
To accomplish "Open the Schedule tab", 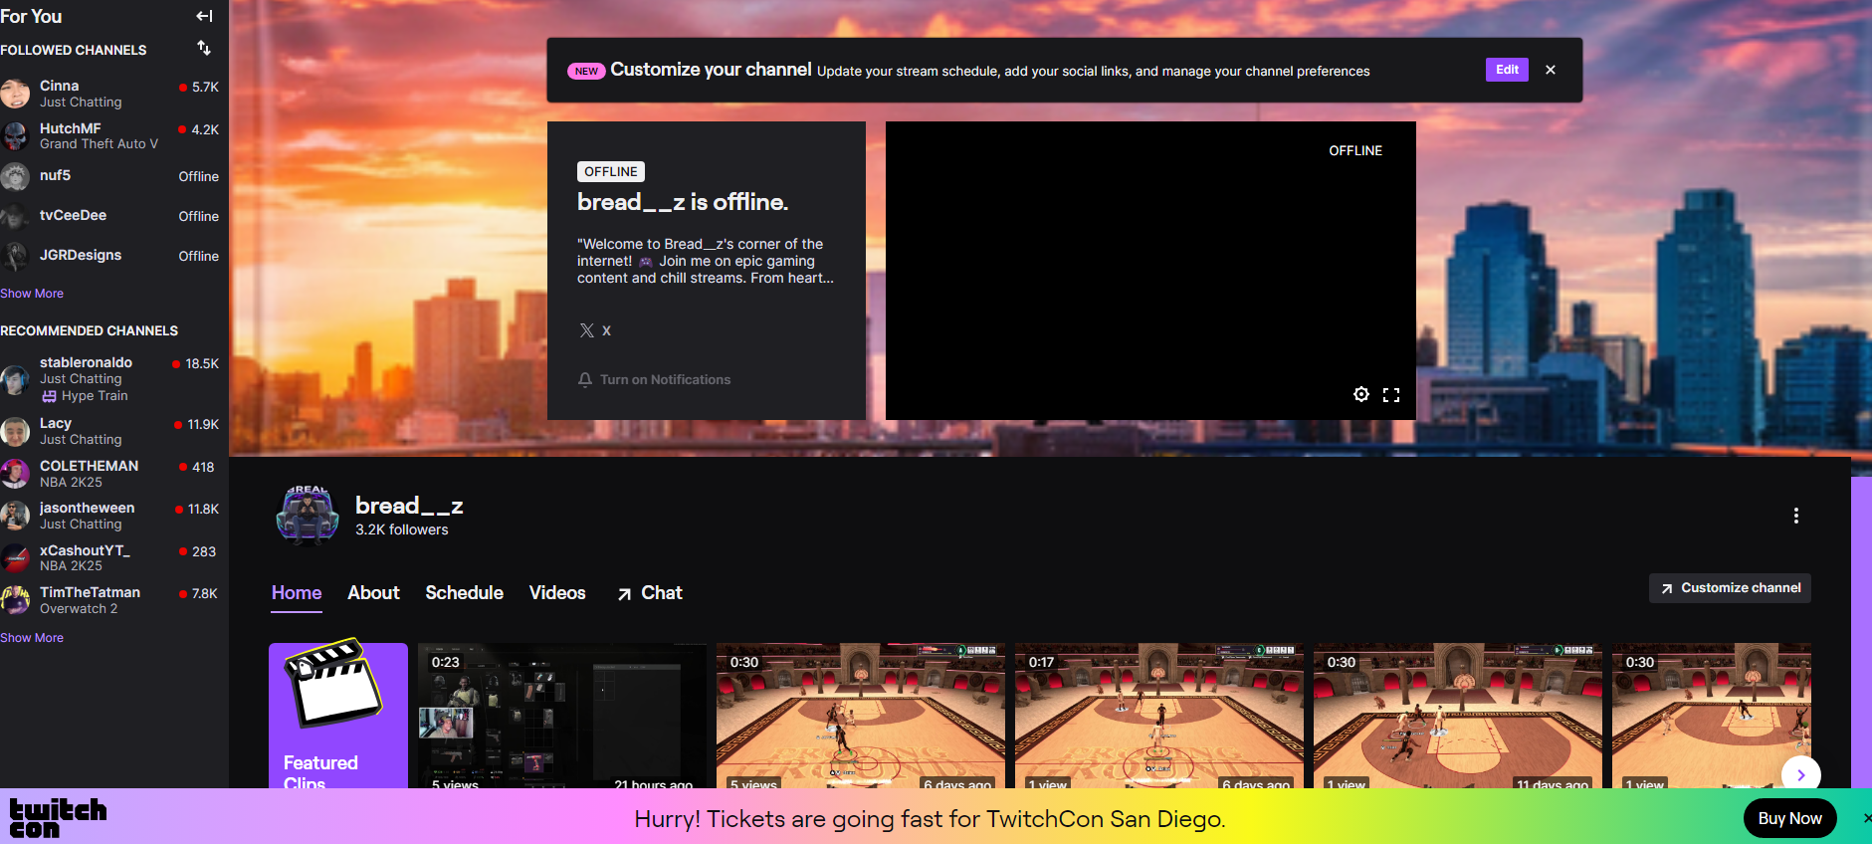I will click(x=464, y=593).
